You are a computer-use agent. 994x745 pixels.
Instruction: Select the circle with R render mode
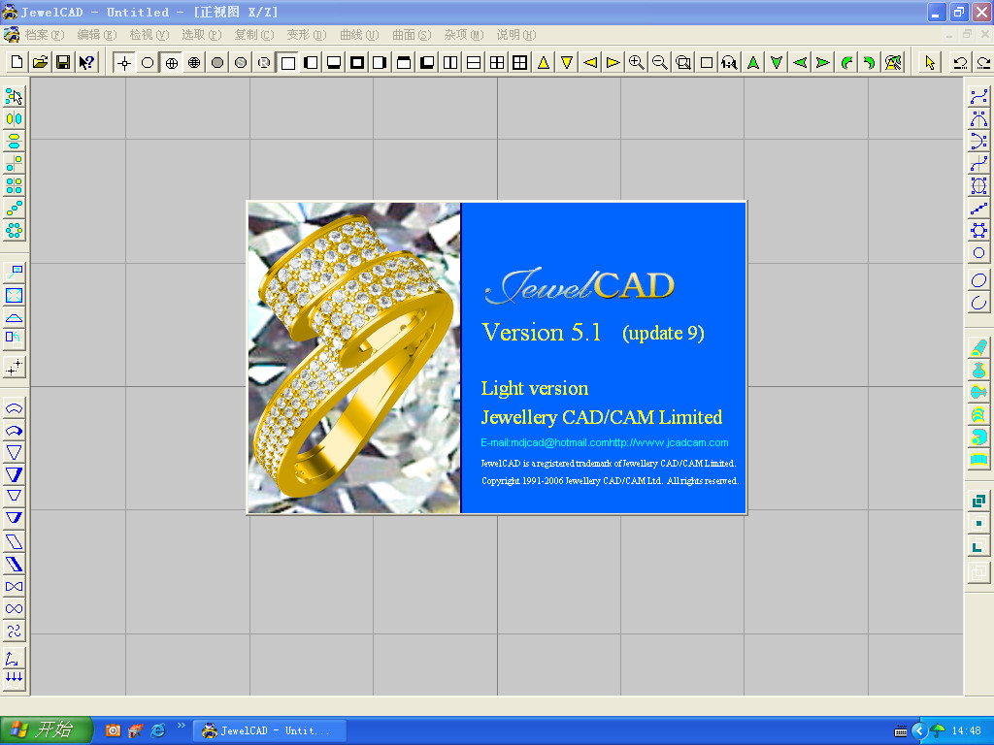pyautogui.click(x=264, y=62)
